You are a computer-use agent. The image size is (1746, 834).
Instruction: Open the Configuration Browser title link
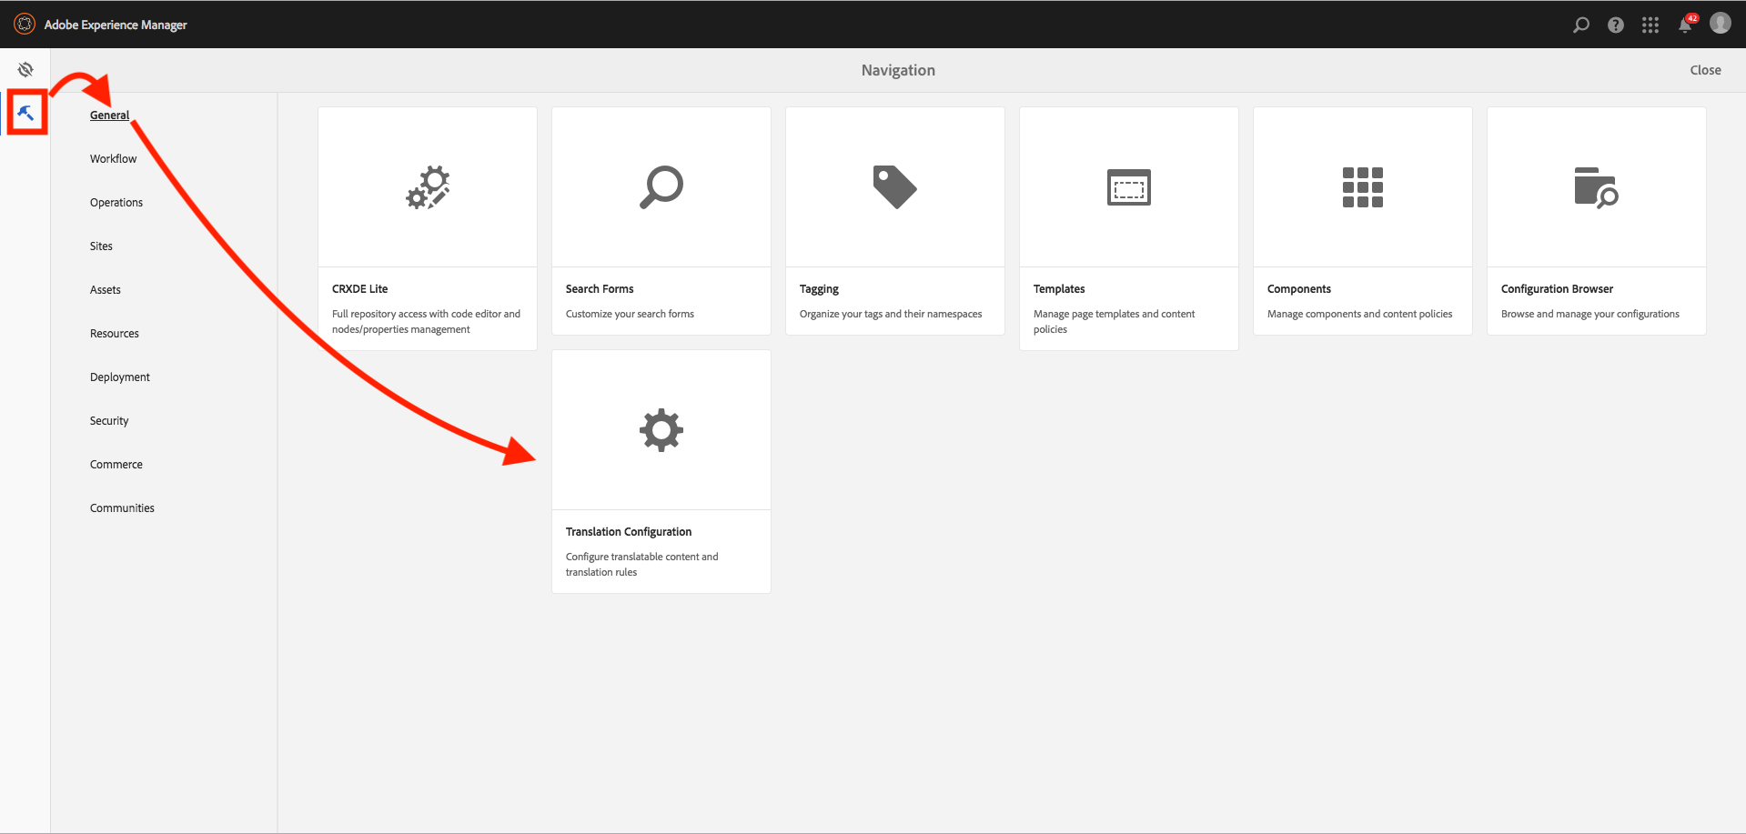[1557, 289]
